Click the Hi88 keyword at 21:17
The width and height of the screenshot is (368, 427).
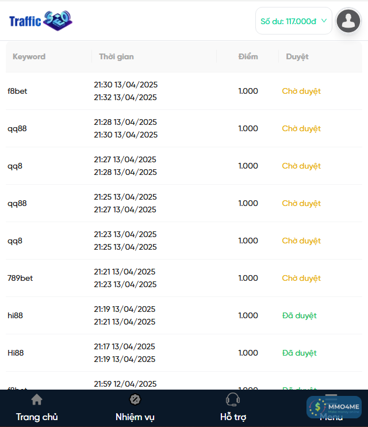point(16,353)
